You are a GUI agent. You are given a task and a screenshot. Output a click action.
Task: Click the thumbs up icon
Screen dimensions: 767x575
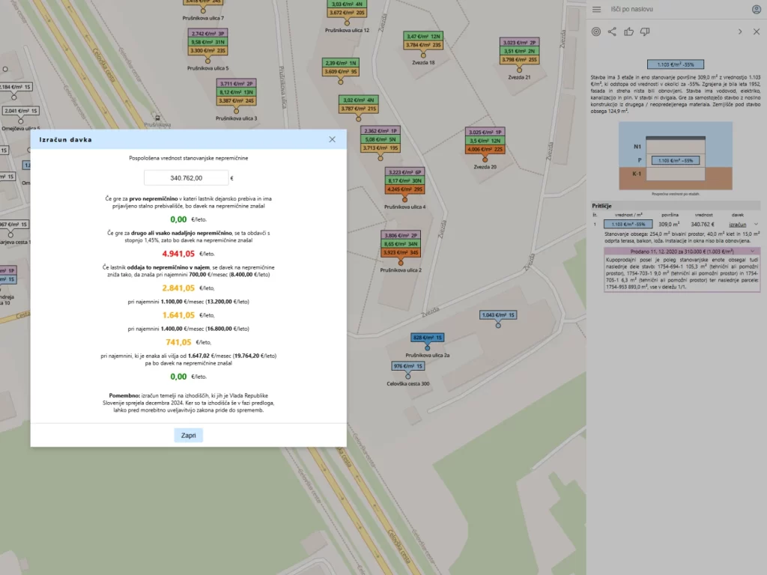[628, 31]
